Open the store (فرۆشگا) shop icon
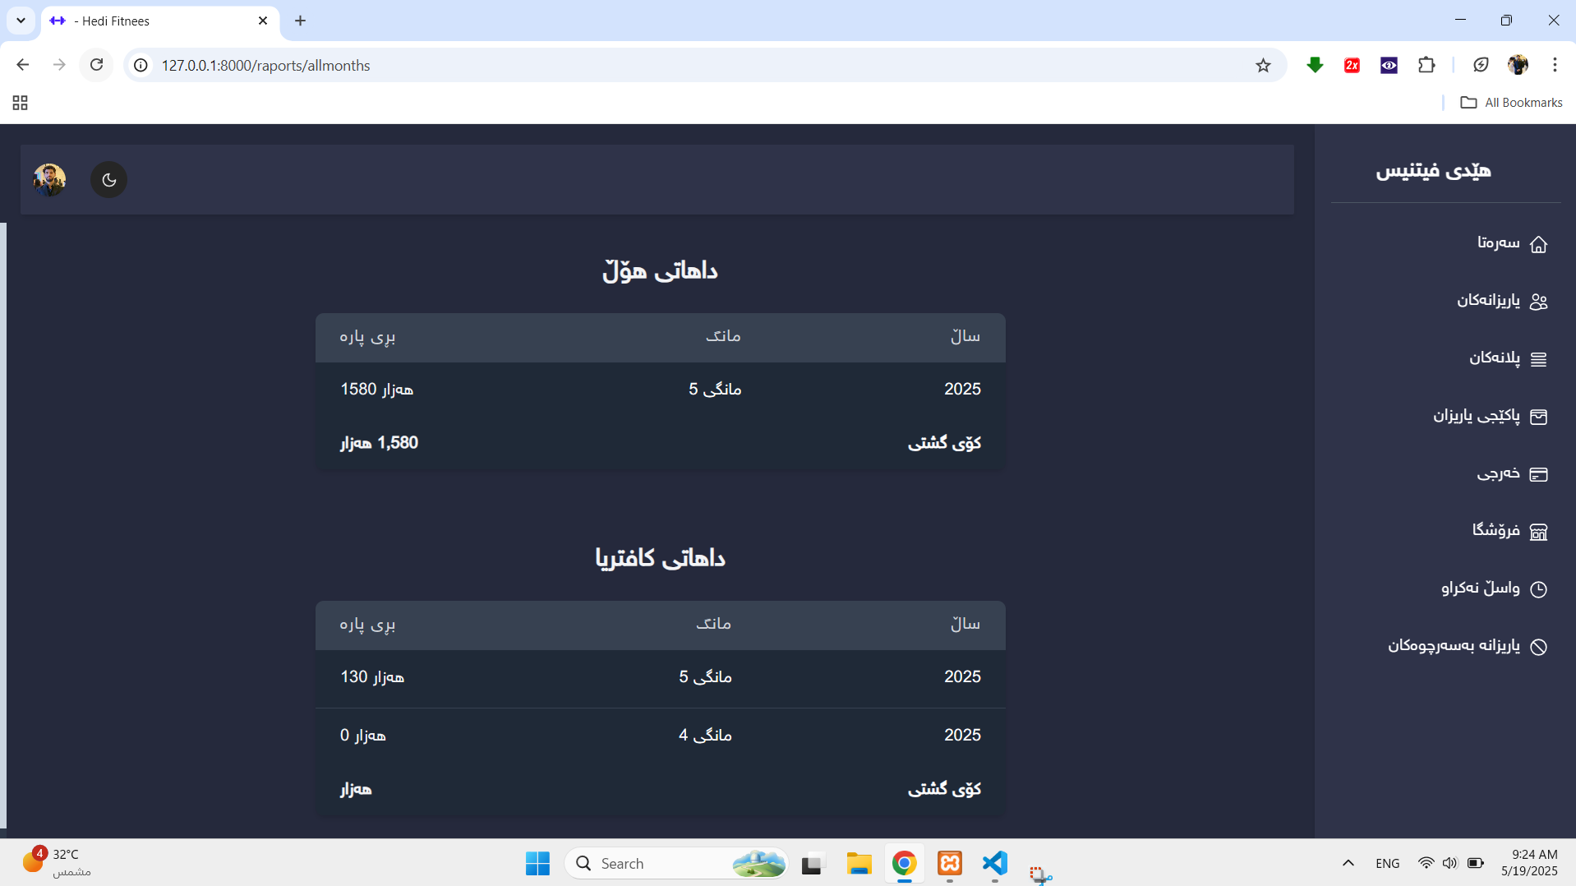The image size is (1576, 886). [1538, 532]
